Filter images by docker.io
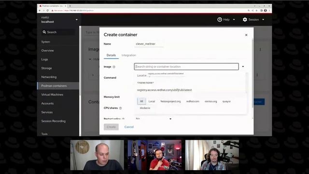This screenshot has height=174, width=309. coord(145,108)
